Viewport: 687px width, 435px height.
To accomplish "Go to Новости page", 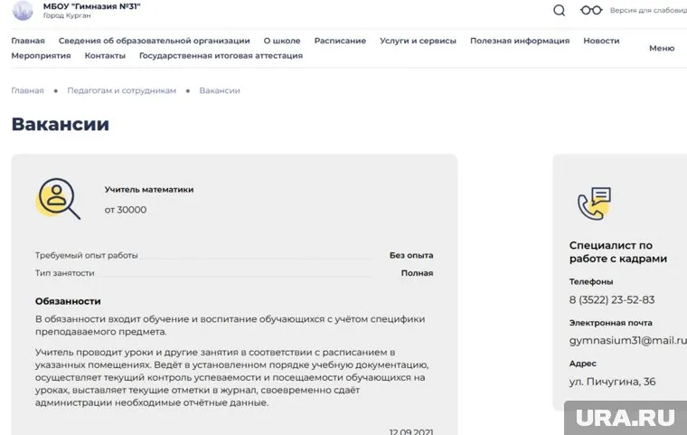I will [x=601, y=41].
